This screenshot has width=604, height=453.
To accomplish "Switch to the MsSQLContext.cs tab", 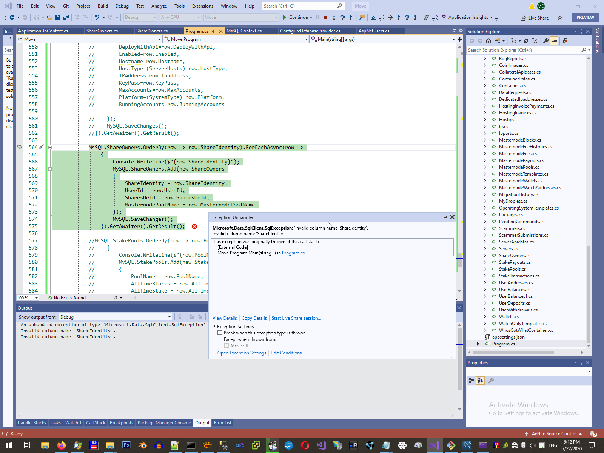I will pyautogui.click(x=244, y=31).
